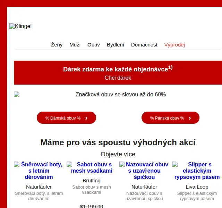Click the Naturläufer brand under Šněrovací boty

pos(39,187)
